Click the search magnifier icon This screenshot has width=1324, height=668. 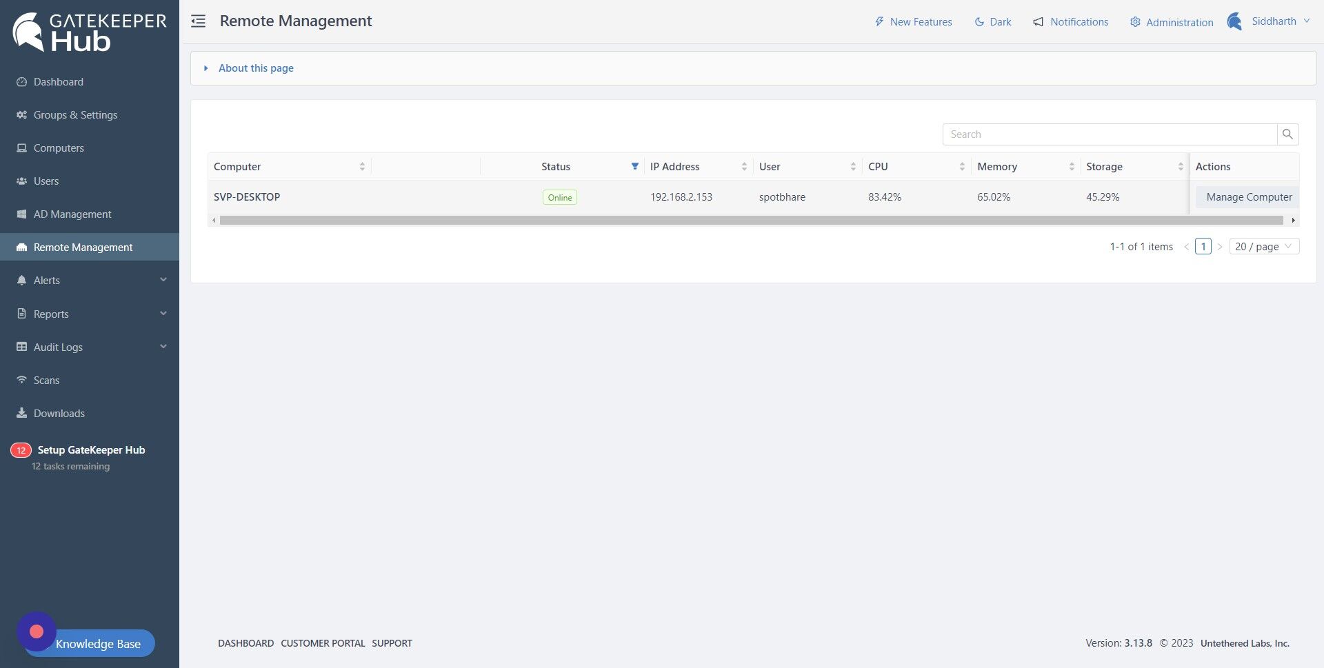pos(1287,134)
